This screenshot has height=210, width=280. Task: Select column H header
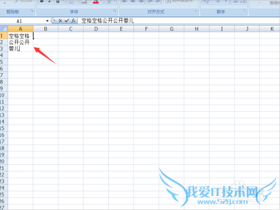pyautogui.click(x=197, y=29)
